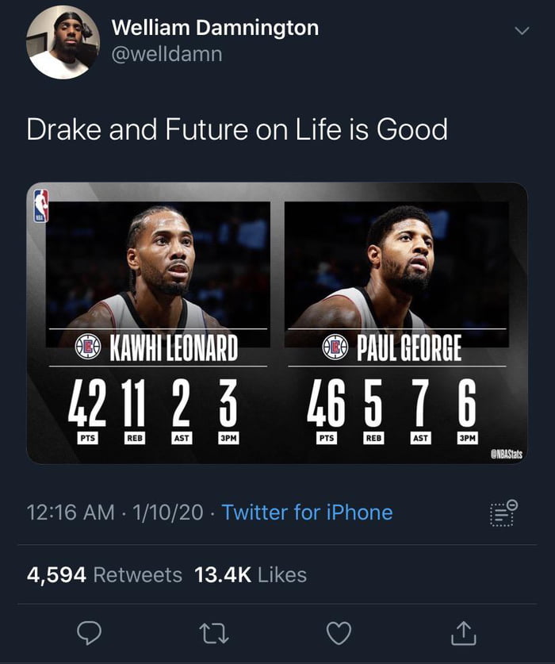555x664 pixels.
Task: Reply to the tweet
Action: 89,631
